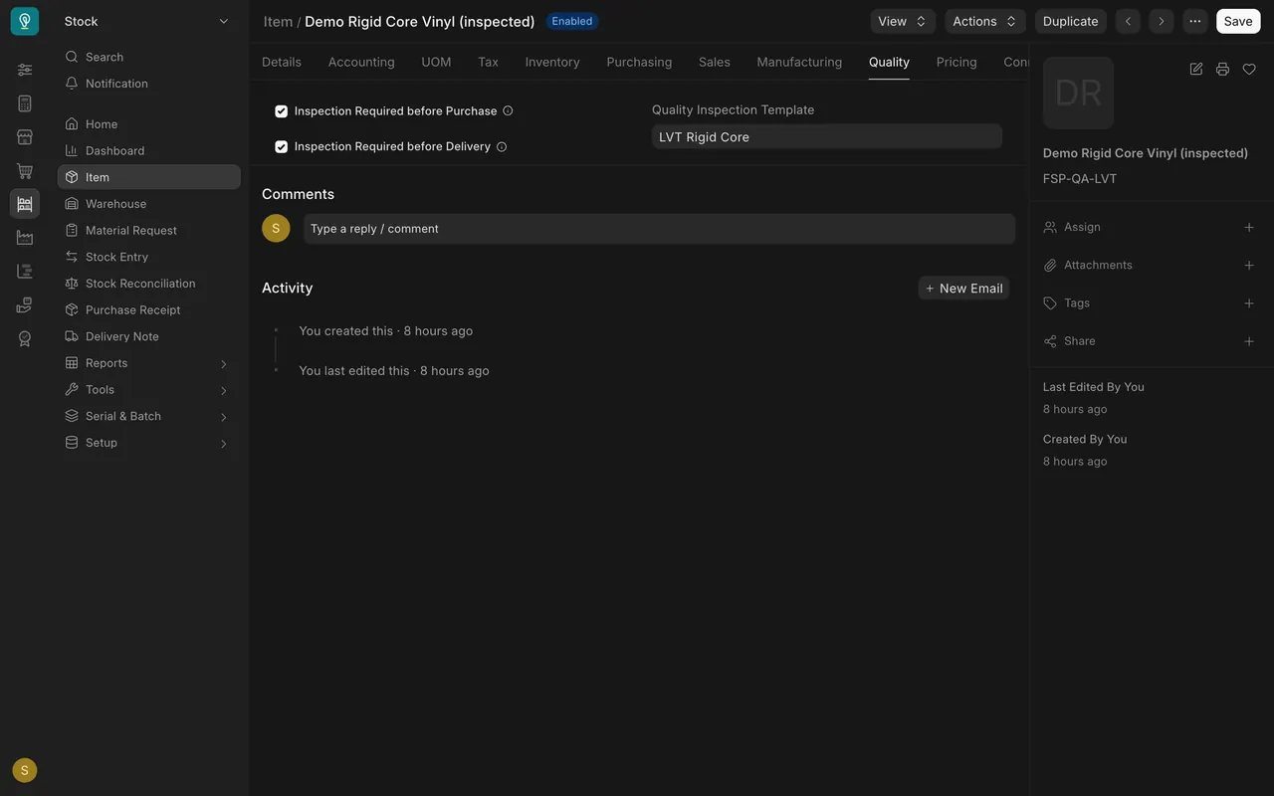Open the award ribbon quality icon in rail
This screenshot has height=796, width=1274.
click(x=25, y=339)
